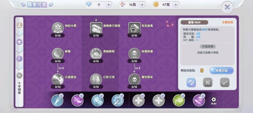
Task: Add gold coins with the plus button
Action: 176,5
